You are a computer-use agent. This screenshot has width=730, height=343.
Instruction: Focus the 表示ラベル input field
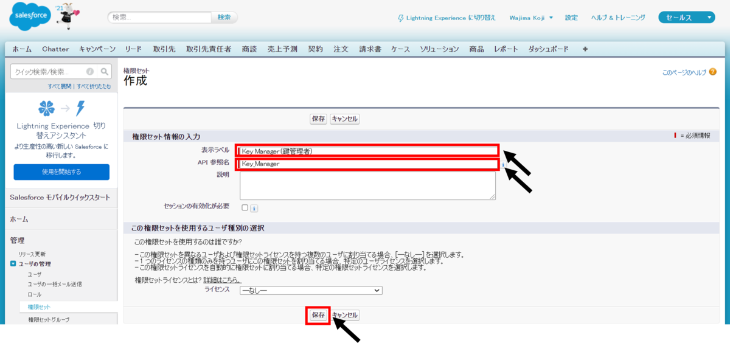367,150
